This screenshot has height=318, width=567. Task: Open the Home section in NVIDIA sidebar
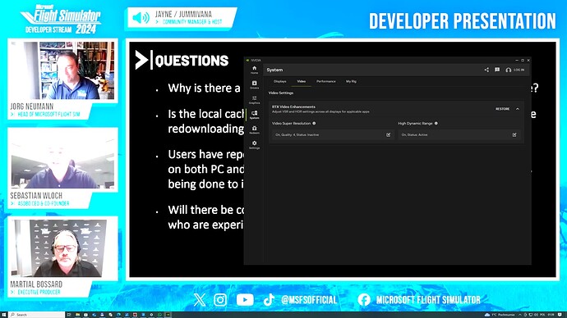tap(254, 70)
